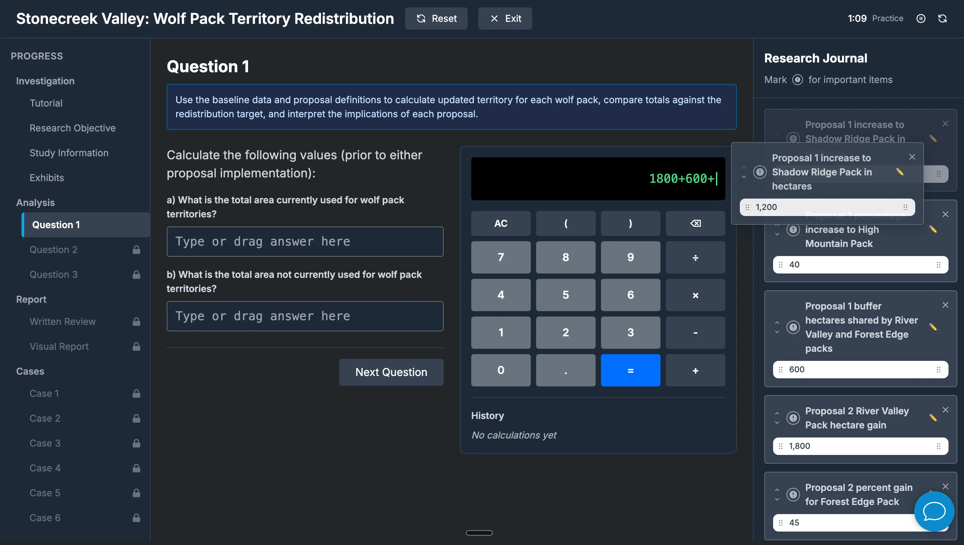This screenshot has height=545, width=964.
Task: Click the lock icon beside Question 2
Action: (x=136, y=249)
